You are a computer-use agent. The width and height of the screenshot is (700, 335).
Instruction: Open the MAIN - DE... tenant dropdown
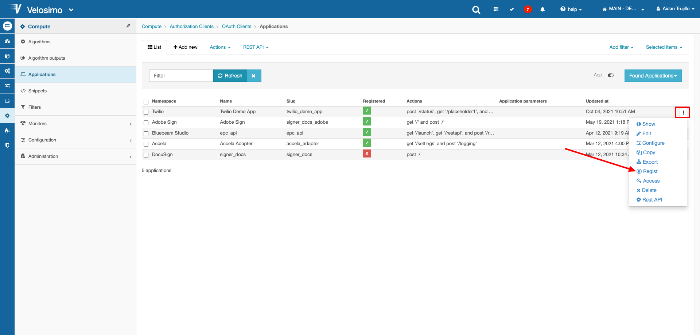(x=623, y=9)
